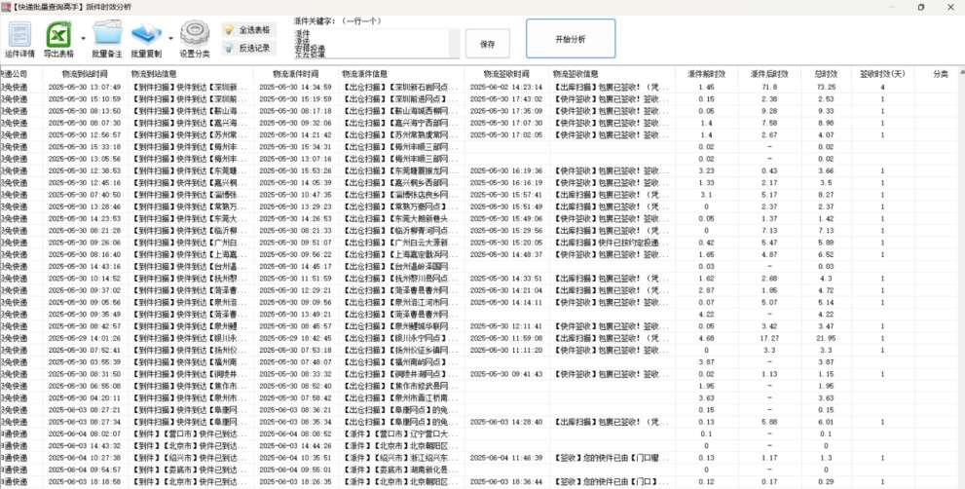Click total time value 8.27
The width and height of the screenshot is (965, 489).
tap(826, 195)
